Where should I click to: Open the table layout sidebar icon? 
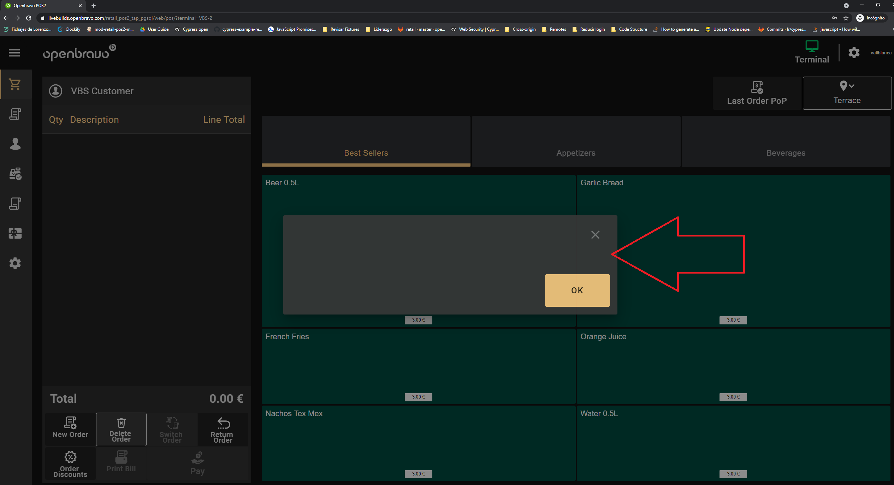coord(15,233)
